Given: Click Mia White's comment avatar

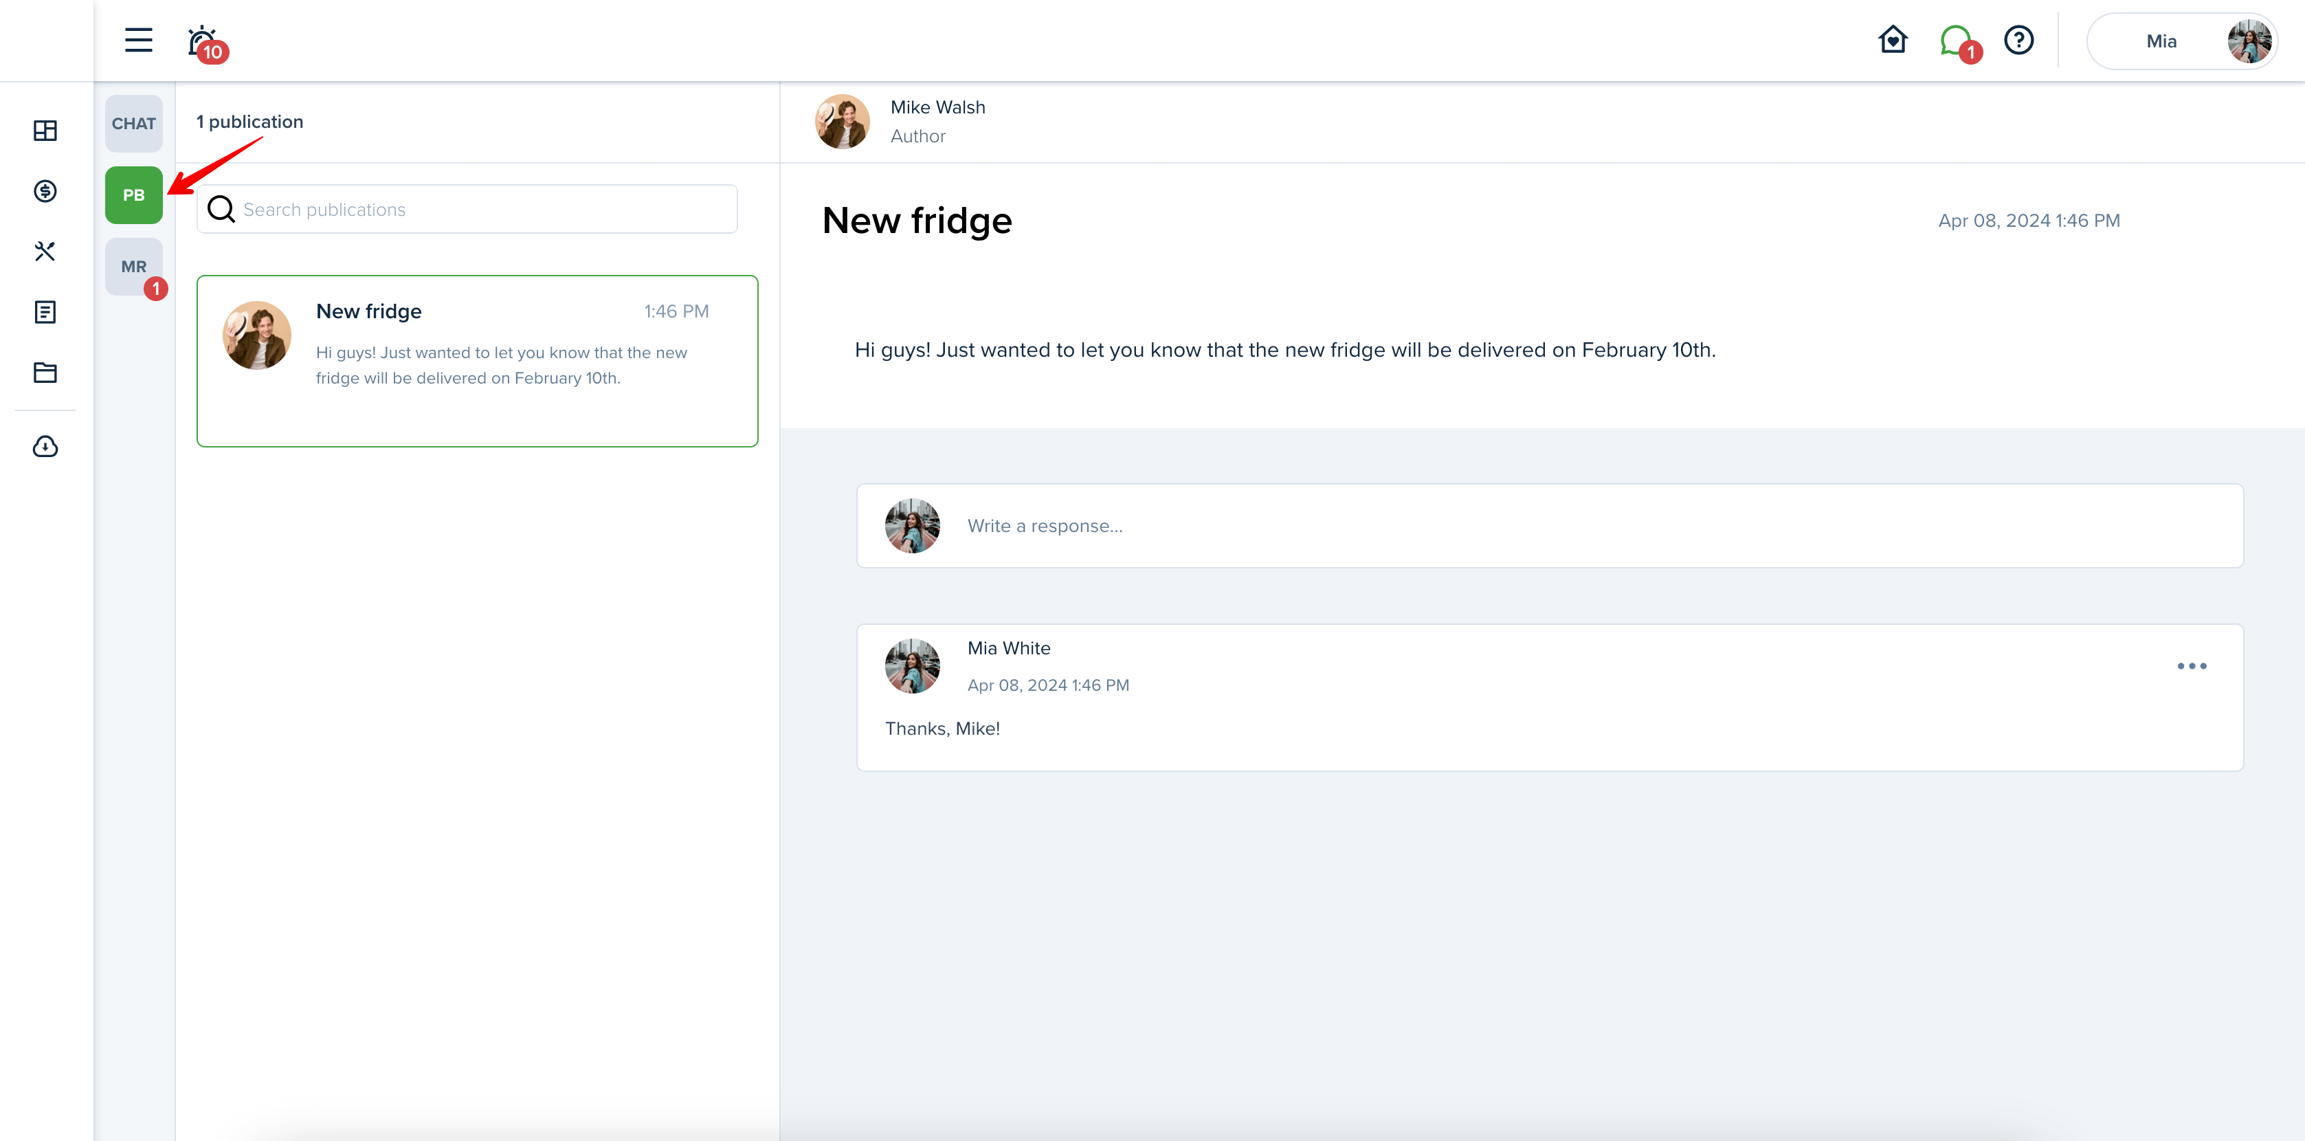Looking at the screenshot, I should click(x=912, y=666).
